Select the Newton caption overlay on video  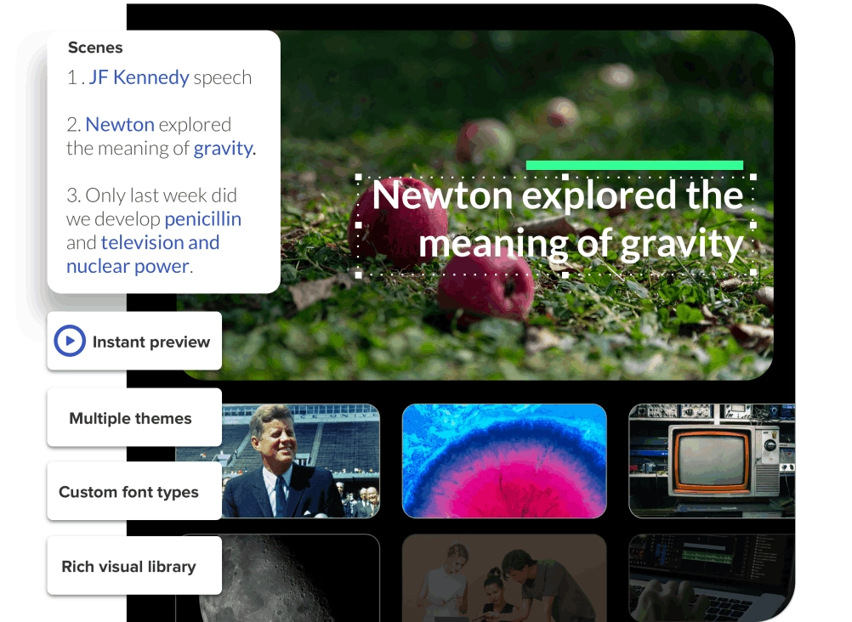click(556, 219)
